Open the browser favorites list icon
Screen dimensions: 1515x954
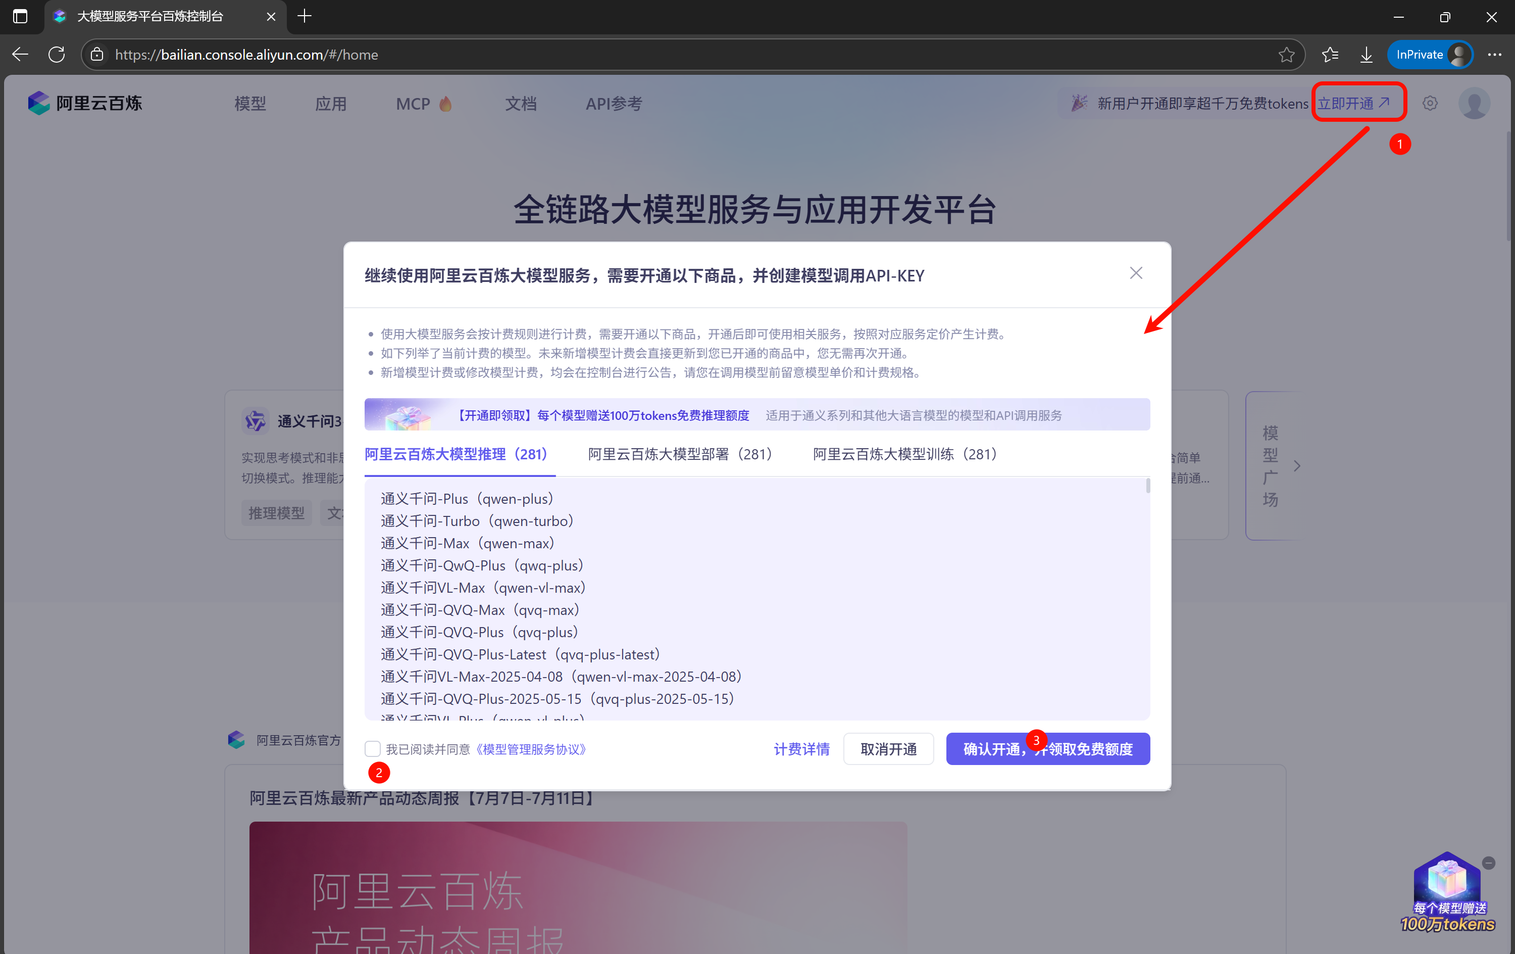[1329, 55]
